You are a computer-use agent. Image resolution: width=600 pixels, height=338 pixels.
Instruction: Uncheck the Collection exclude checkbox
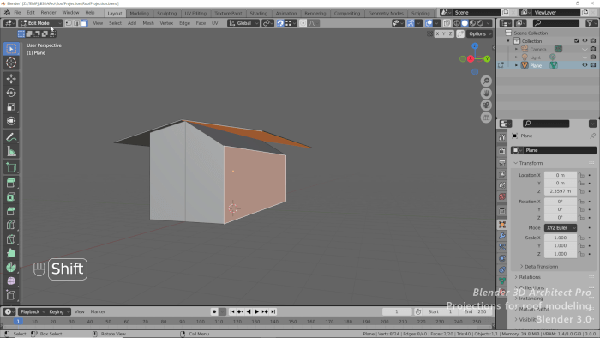click(577, 40)
